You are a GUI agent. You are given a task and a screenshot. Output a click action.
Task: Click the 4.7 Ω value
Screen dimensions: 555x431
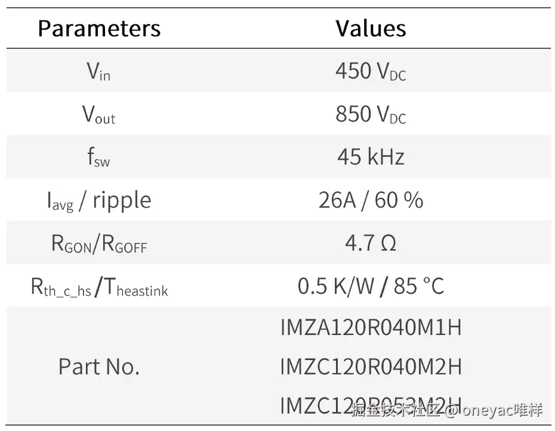(371, 243)
